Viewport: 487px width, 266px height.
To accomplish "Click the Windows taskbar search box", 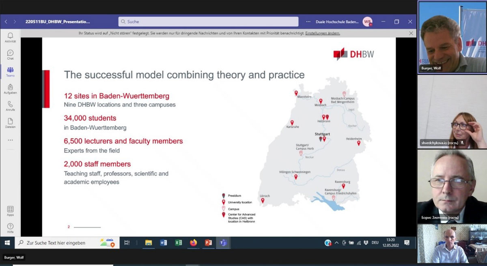I will tap(67, 243).
